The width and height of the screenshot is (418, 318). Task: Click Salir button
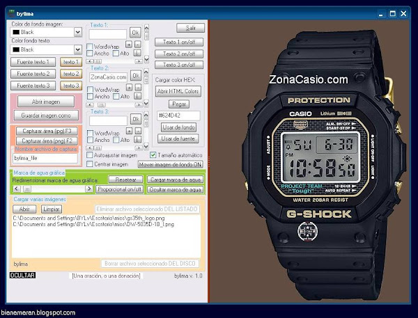(191, 28)
